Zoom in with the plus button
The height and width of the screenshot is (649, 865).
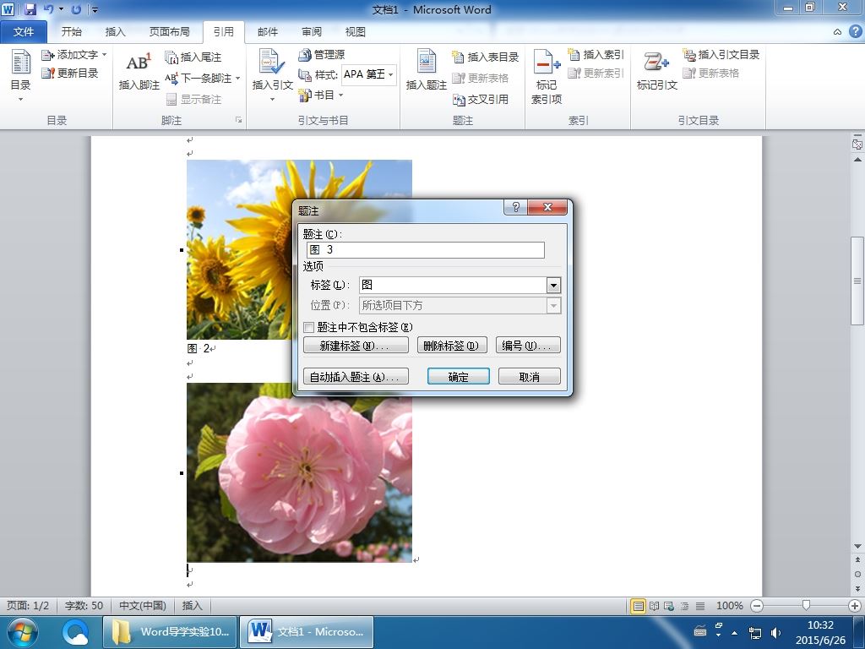855,606
